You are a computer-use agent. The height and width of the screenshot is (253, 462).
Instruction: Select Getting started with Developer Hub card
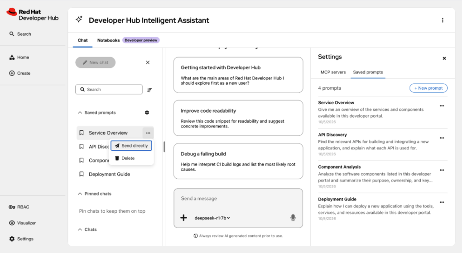[x=238, y=75]
